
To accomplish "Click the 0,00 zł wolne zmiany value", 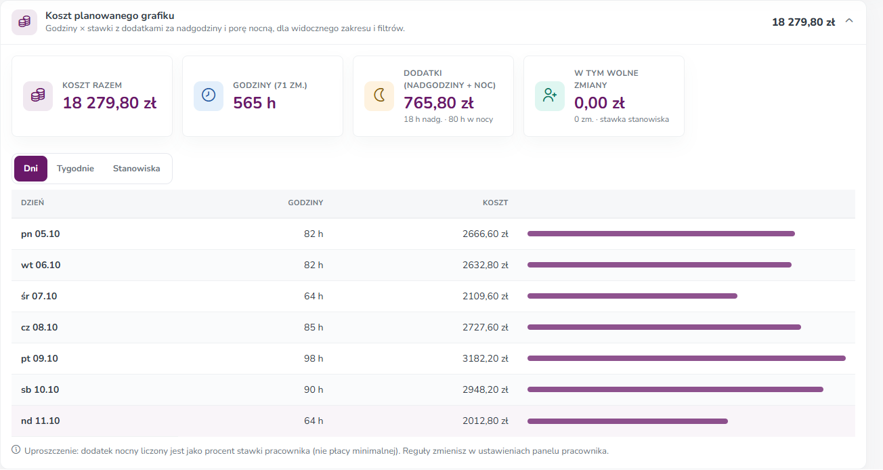I will pos(599,103).
